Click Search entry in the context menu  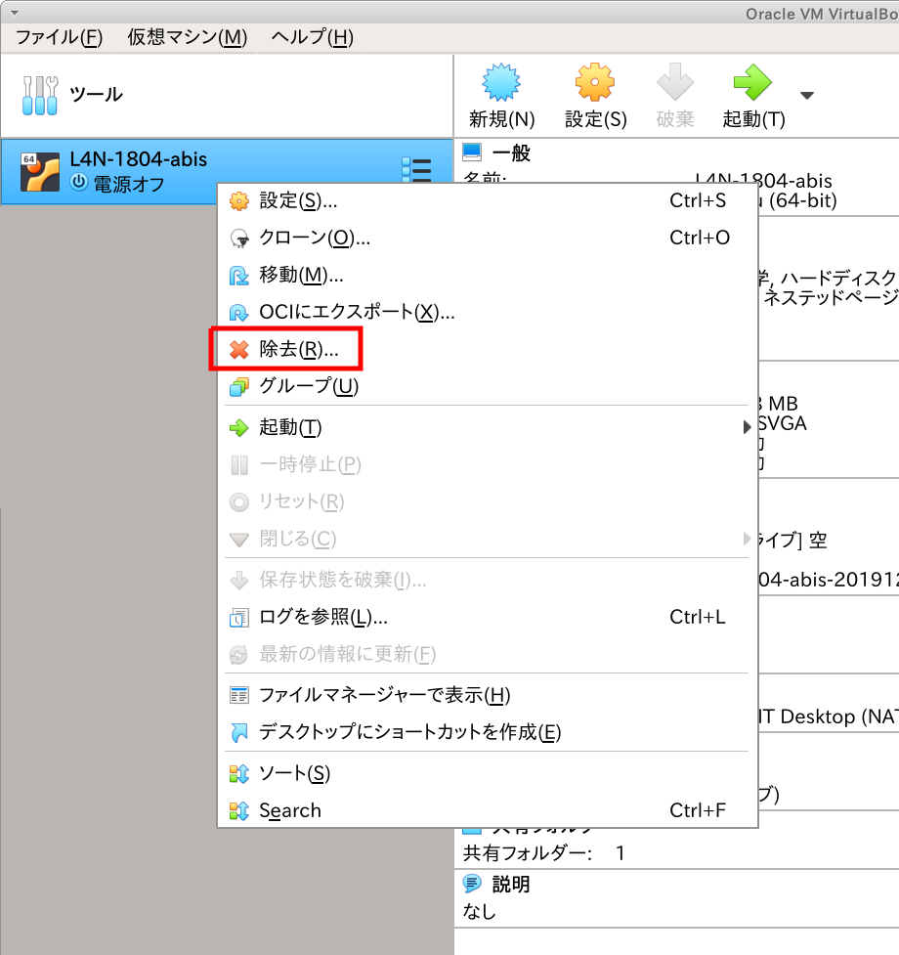tap(289, 810)
